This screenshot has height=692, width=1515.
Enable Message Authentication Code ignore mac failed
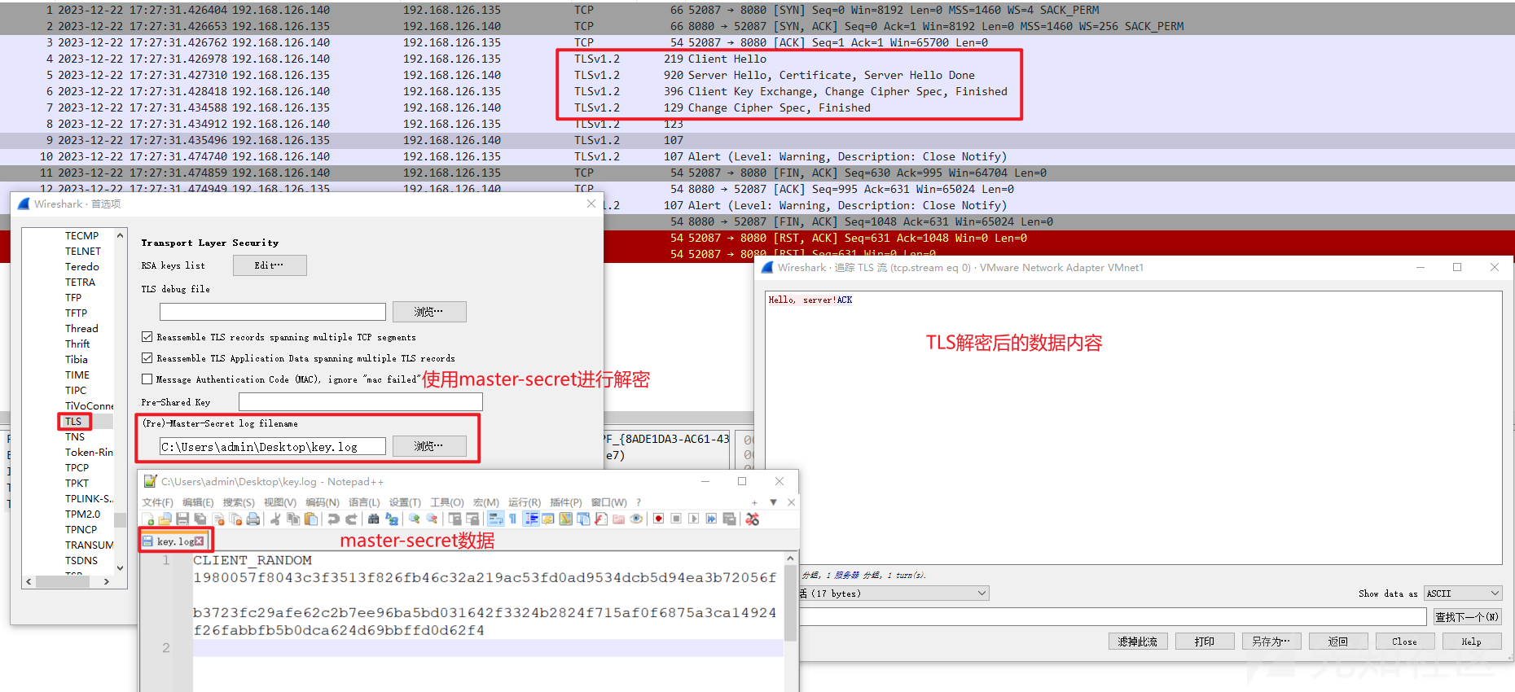pyautogui.click(x=147, y=379)
